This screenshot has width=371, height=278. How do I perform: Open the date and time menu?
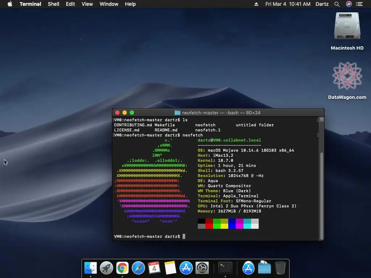click(288, 4)
